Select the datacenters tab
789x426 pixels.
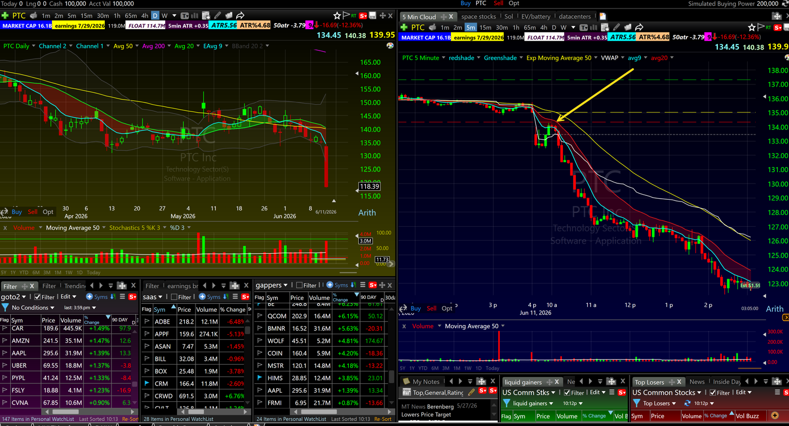[575, 17]
